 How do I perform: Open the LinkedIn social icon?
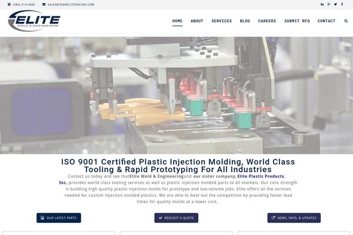(322, 4)
